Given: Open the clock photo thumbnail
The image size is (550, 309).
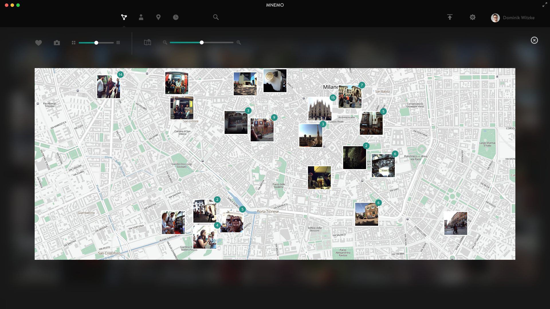Looking at the screenshot, I should tap(275, 81).
